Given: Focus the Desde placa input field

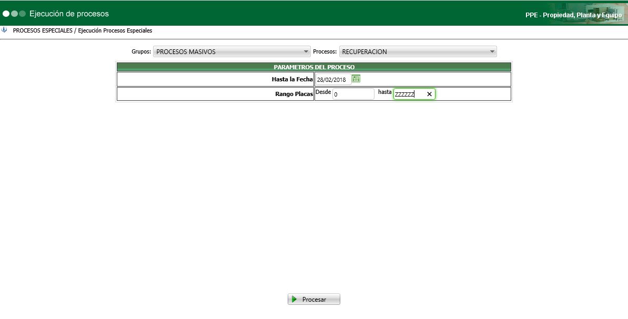Looking at the screenshot, I should coord(353,94).
